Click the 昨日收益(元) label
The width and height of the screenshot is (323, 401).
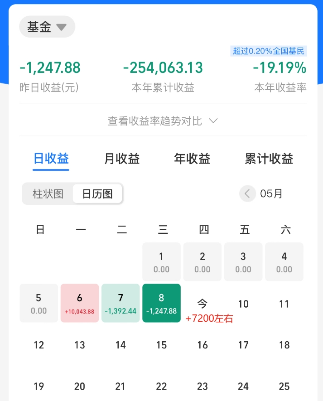click(49, 87)
